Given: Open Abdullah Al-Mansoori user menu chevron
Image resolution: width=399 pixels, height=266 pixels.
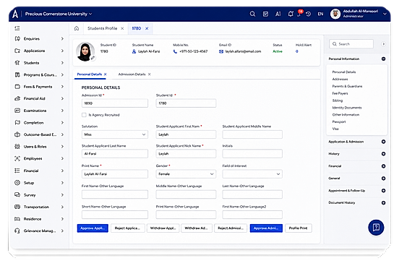Looking at the screenshot, I should 385,14.
